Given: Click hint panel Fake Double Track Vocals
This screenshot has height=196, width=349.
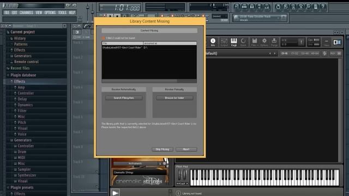Looking at the screenshot, I should [x=260, y=18].
